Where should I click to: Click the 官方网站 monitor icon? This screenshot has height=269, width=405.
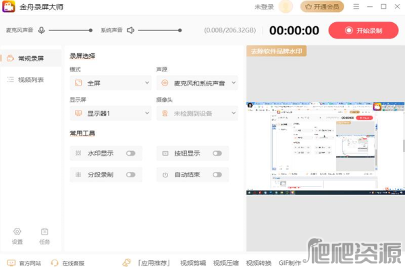11,263
